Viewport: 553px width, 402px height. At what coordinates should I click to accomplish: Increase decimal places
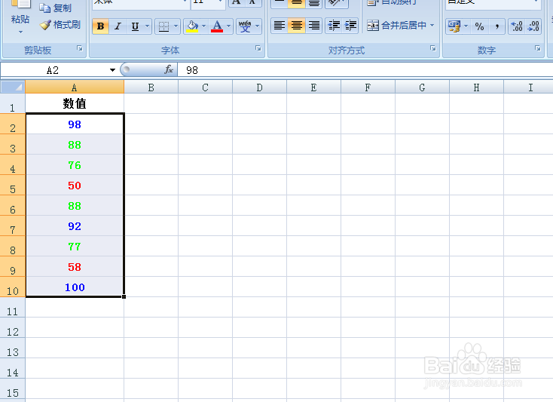(517, 26)
